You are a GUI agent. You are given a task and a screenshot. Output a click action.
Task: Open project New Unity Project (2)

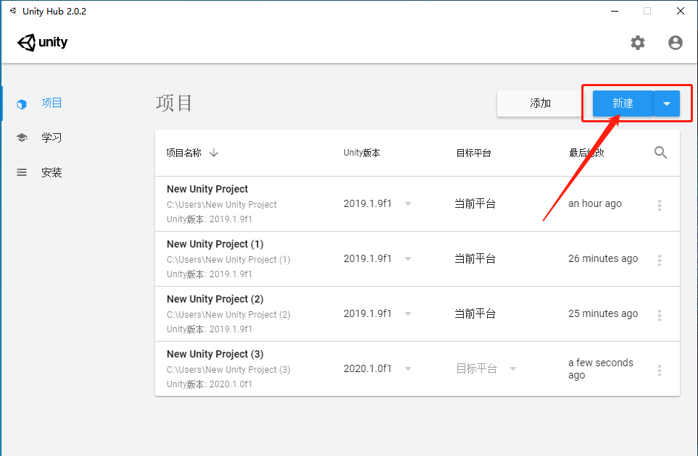pyautogui.click(x=215, y=299)
